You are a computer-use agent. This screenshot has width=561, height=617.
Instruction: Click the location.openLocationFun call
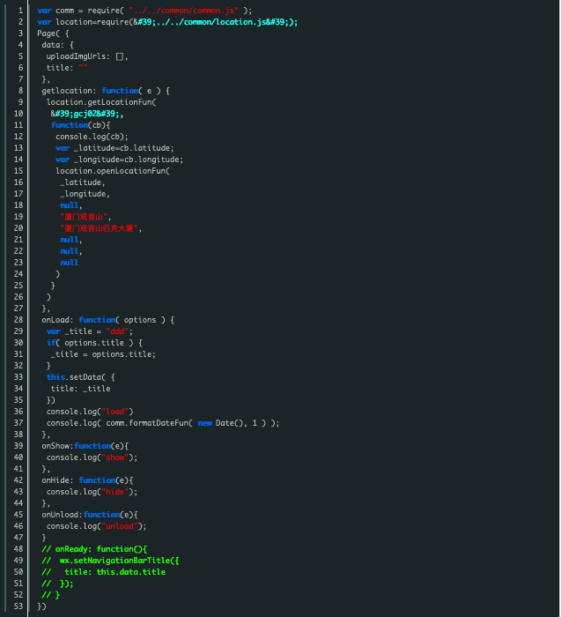(x=112, y=171)
